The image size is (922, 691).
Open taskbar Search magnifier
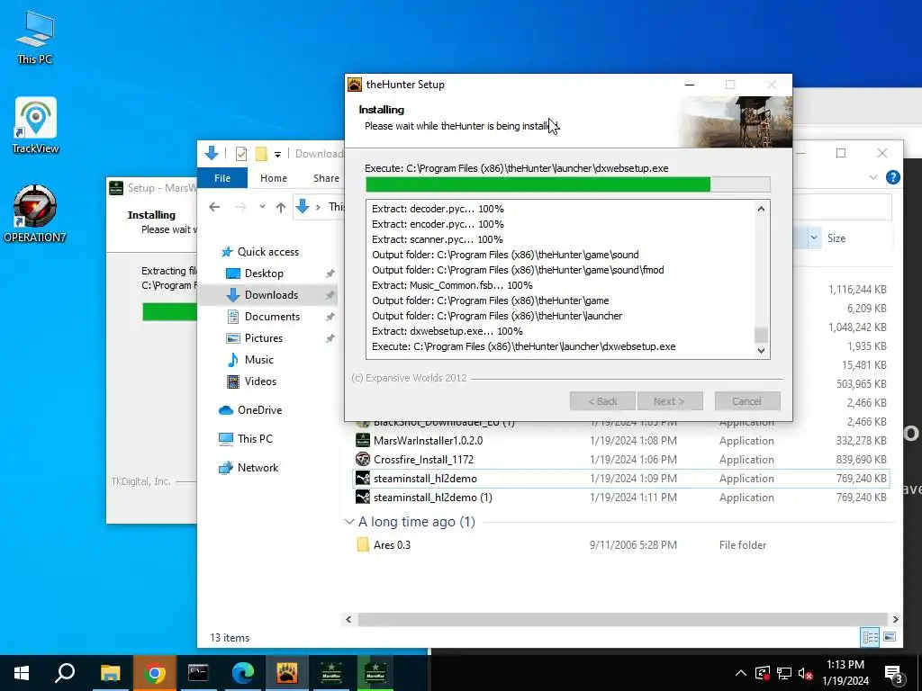(65, 673)
